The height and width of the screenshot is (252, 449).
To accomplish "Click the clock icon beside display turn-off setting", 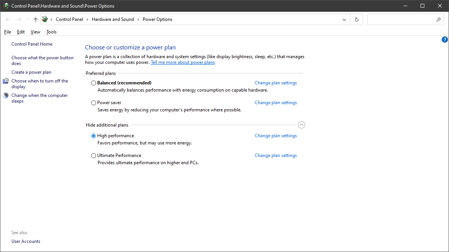I will coord(5,81).
